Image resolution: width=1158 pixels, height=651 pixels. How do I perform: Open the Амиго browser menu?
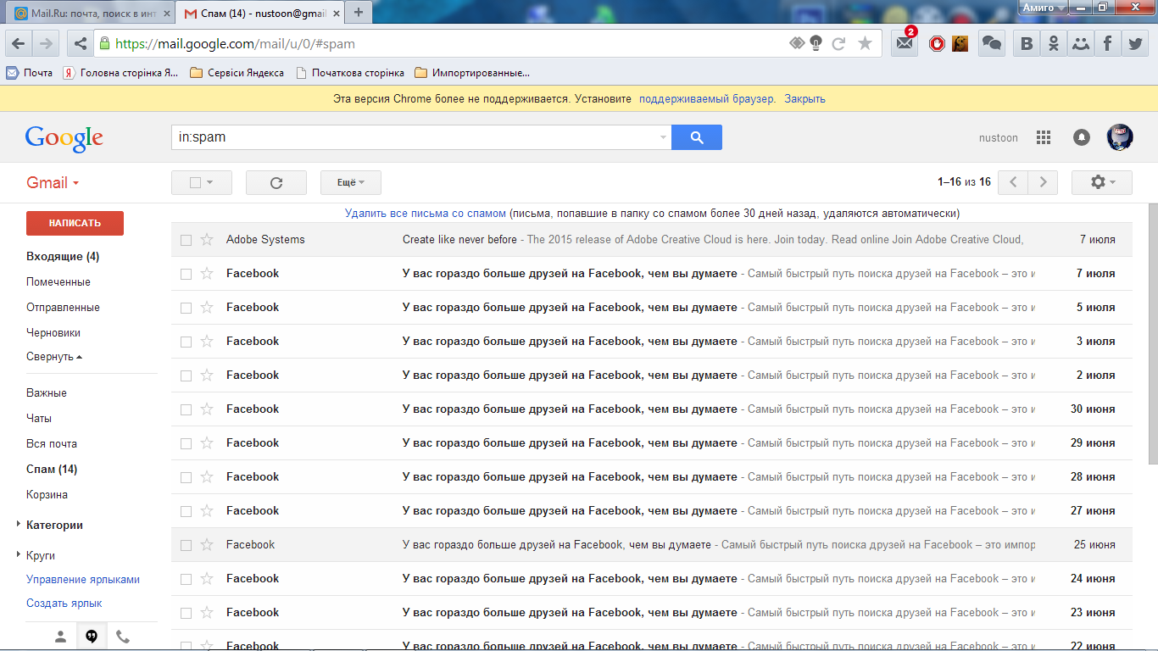[x=1043, y=8]
